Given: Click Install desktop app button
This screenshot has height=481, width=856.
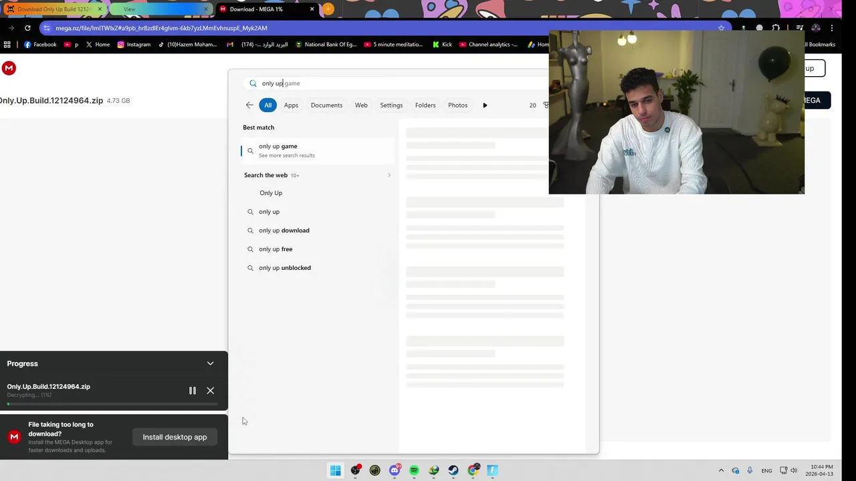Looking at the screenshot, I should click(x=175, y=437).
